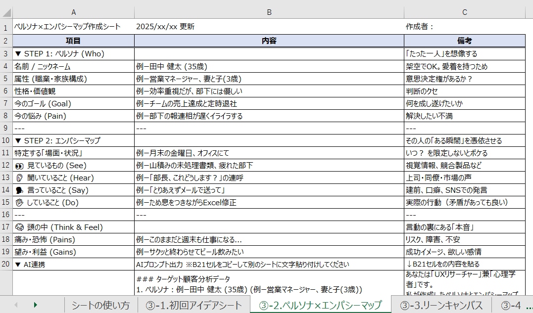Click the greyed previous-sheet navigation arrow
Viewport: 533px width, 313px height.
coord(16,305)
